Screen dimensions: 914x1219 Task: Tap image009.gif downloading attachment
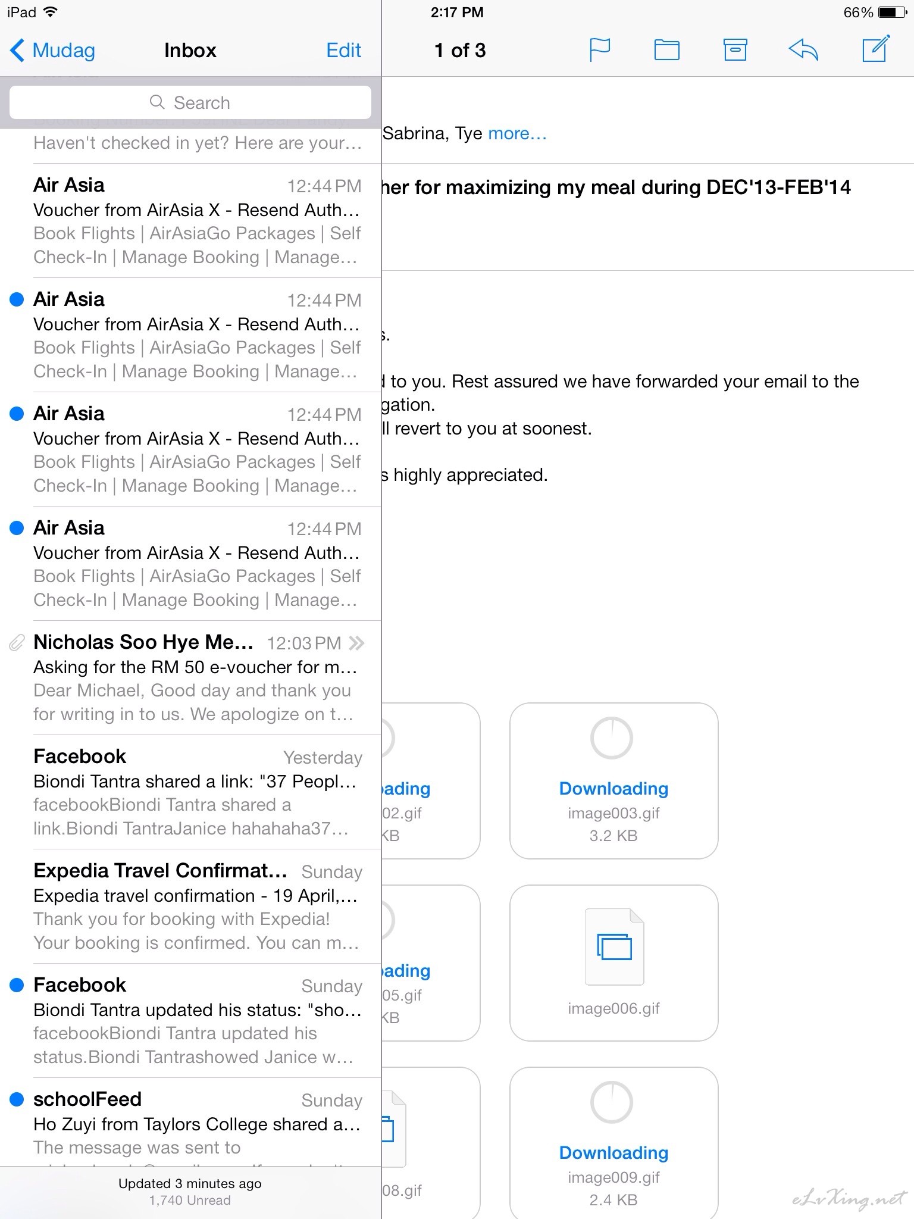[613, 1143]
